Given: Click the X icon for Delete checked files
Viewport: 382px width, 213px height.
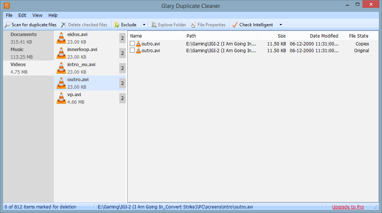Looking at the screenshot, I should [64, 25].
